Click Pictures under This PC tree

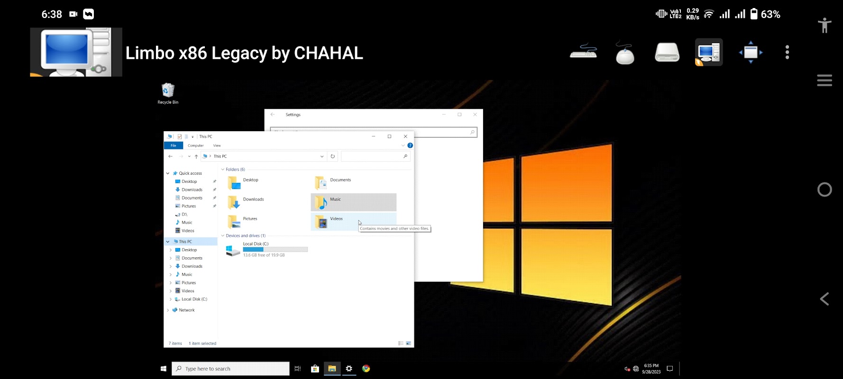click(189, 283)
